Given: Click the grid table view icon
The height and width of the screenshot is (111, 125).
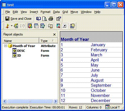Looking at the screenshot, I should [36, 26].
